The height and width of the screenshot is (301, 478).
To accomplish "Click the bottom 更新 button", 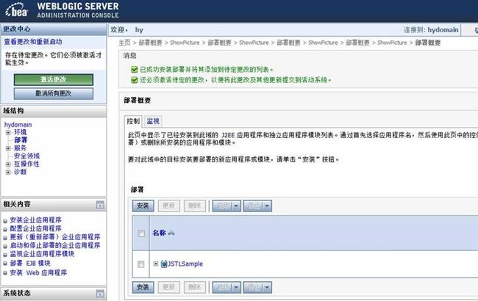I will tap(169, 287).
